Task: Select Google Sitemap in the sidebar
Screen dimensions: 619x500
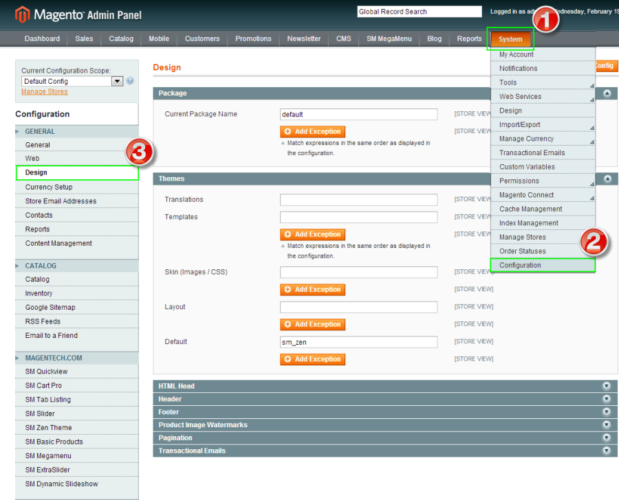Action: tap(77, 308)
